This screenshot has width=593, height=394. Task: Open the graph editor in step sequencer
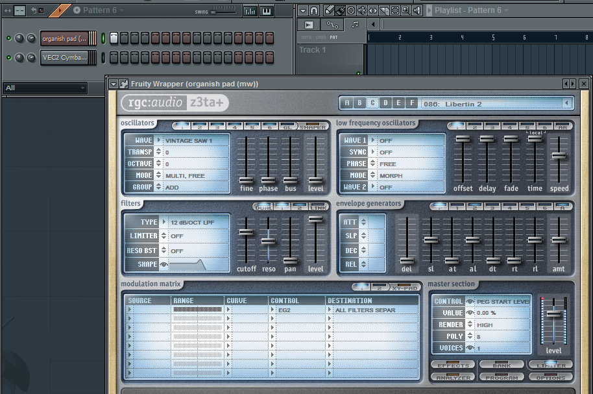pyautogui.click(x=250, y=11)
